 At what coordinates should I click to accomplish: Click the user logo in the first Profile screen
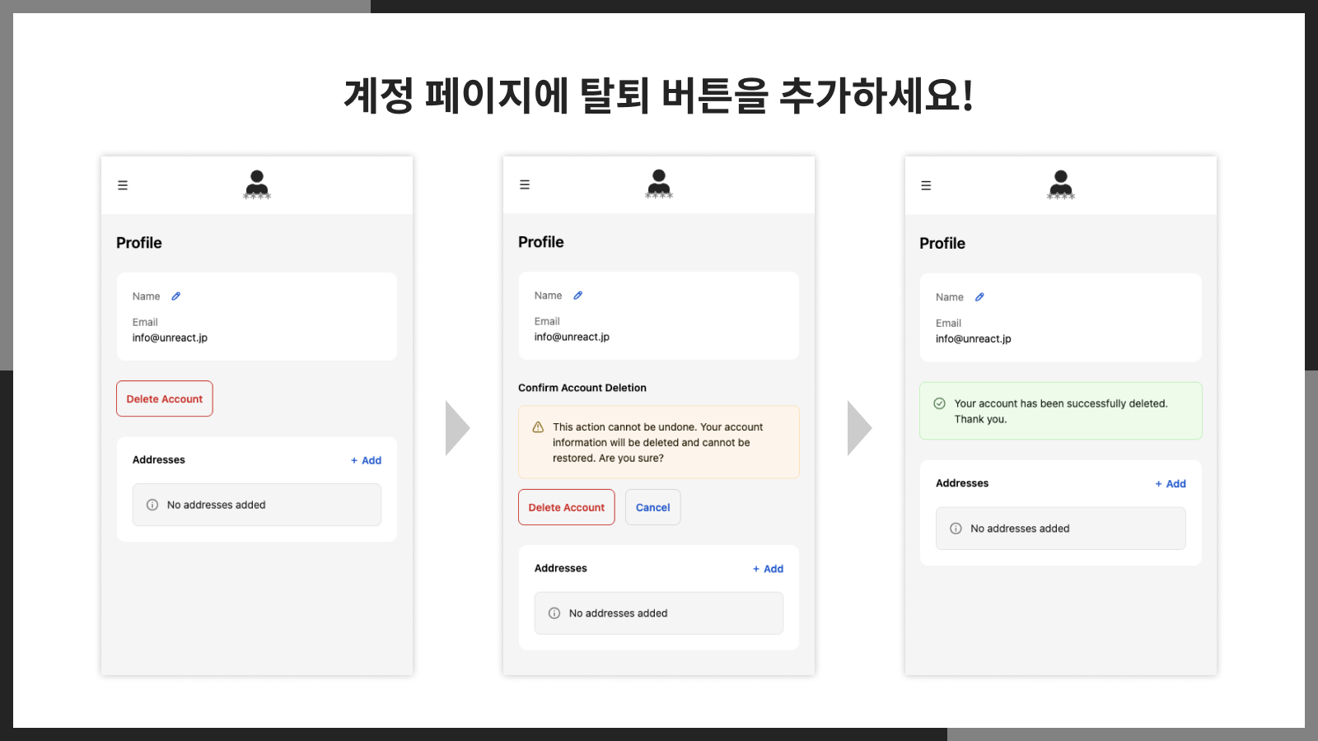[x=257, y=185]
